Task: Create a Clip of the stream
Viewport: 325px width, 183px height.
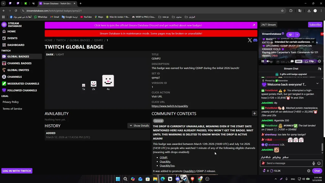Action: (310, 61)
